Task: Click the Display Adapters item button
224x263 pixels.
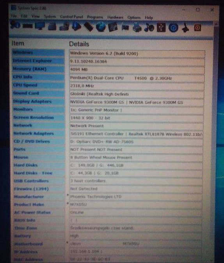Action: pos(38,101)
